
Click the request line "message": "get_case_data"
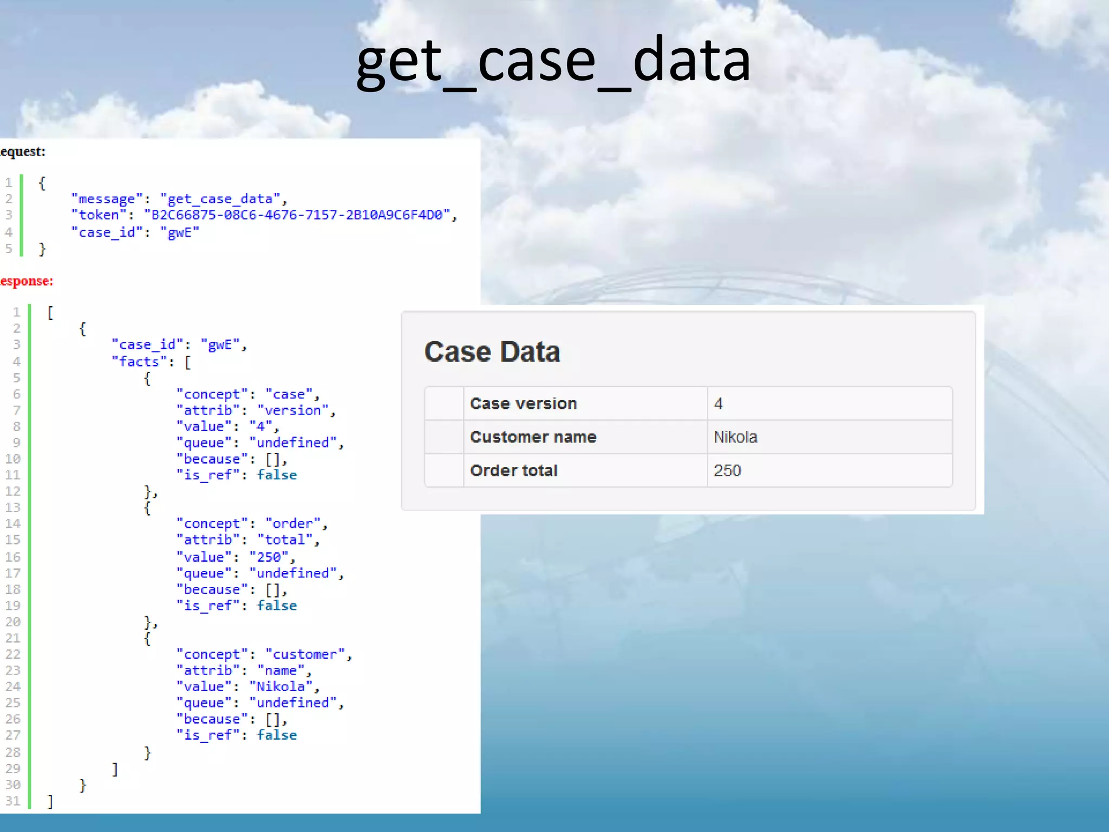[179, 199]
